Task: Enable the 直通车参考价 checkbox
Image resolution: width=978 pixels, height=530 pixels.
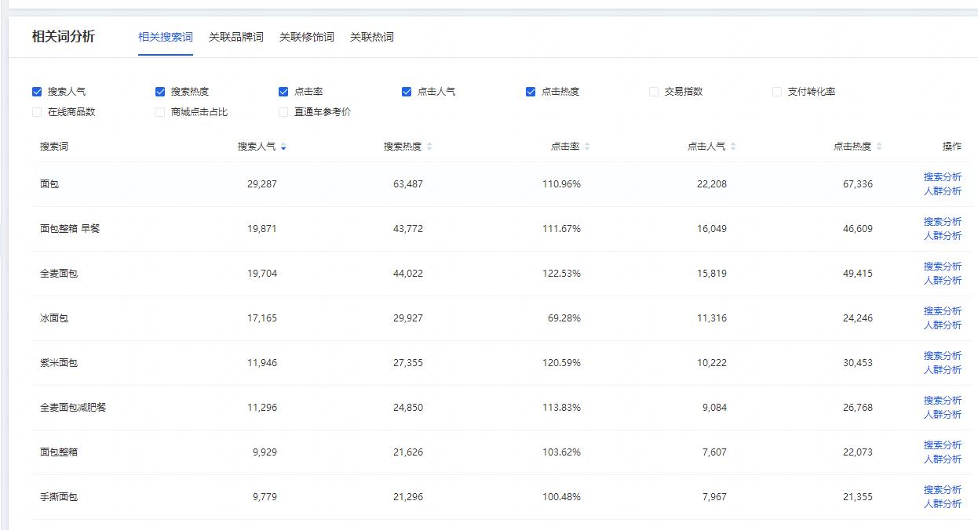Action: point(283,112)
